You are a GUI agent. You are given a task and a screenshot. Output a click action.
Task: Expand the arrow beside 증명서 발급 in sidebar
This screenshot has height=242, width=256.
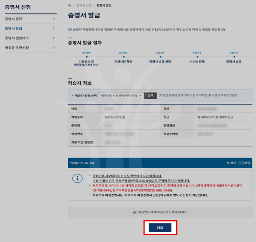click(x=53, y=28)
